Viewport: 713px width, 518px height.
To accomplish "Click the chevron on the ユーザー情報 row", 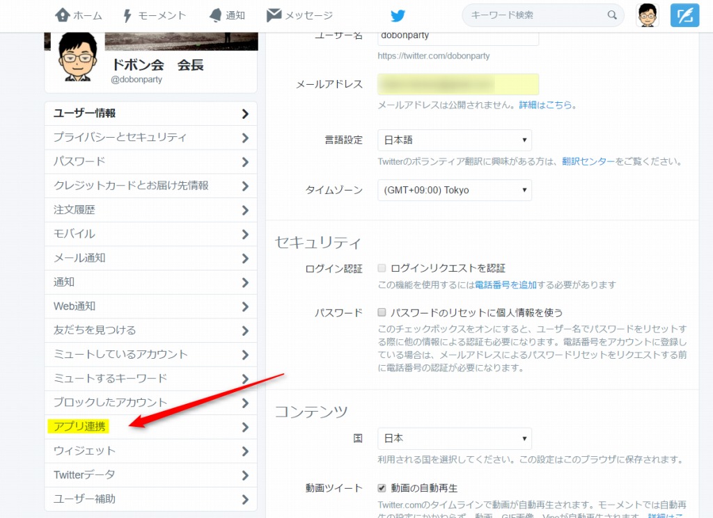I will click(x=245, y=113).
